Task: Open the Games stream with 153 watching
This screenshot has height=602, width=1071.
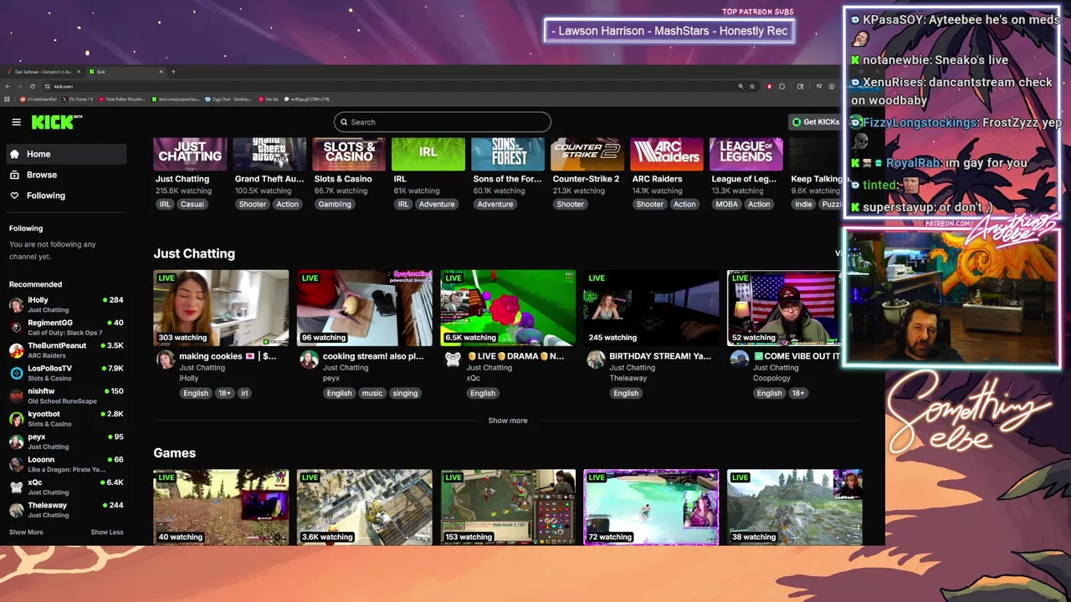Action: [508, 507]
